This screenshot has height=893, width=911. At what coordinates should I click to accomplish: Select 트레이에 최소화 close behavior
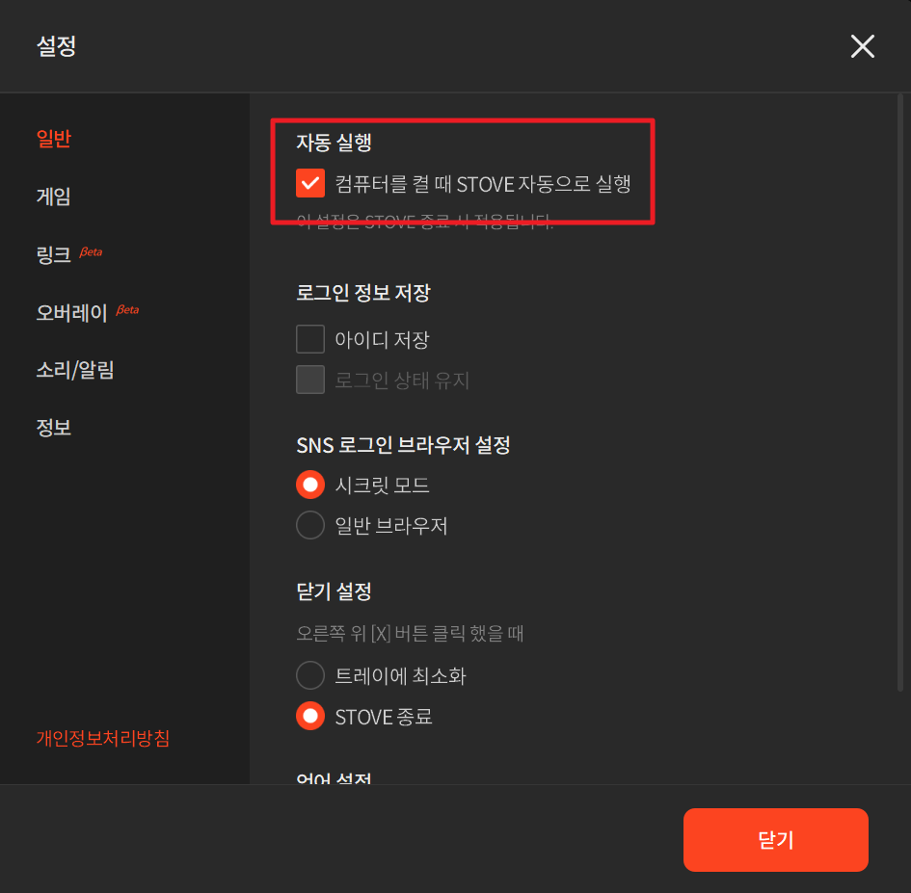pos(310,675)
